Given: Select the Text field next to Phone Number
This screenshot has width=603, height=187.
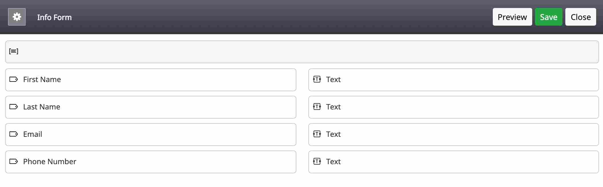Looking at the screenshot, I should tap(453, 162).
